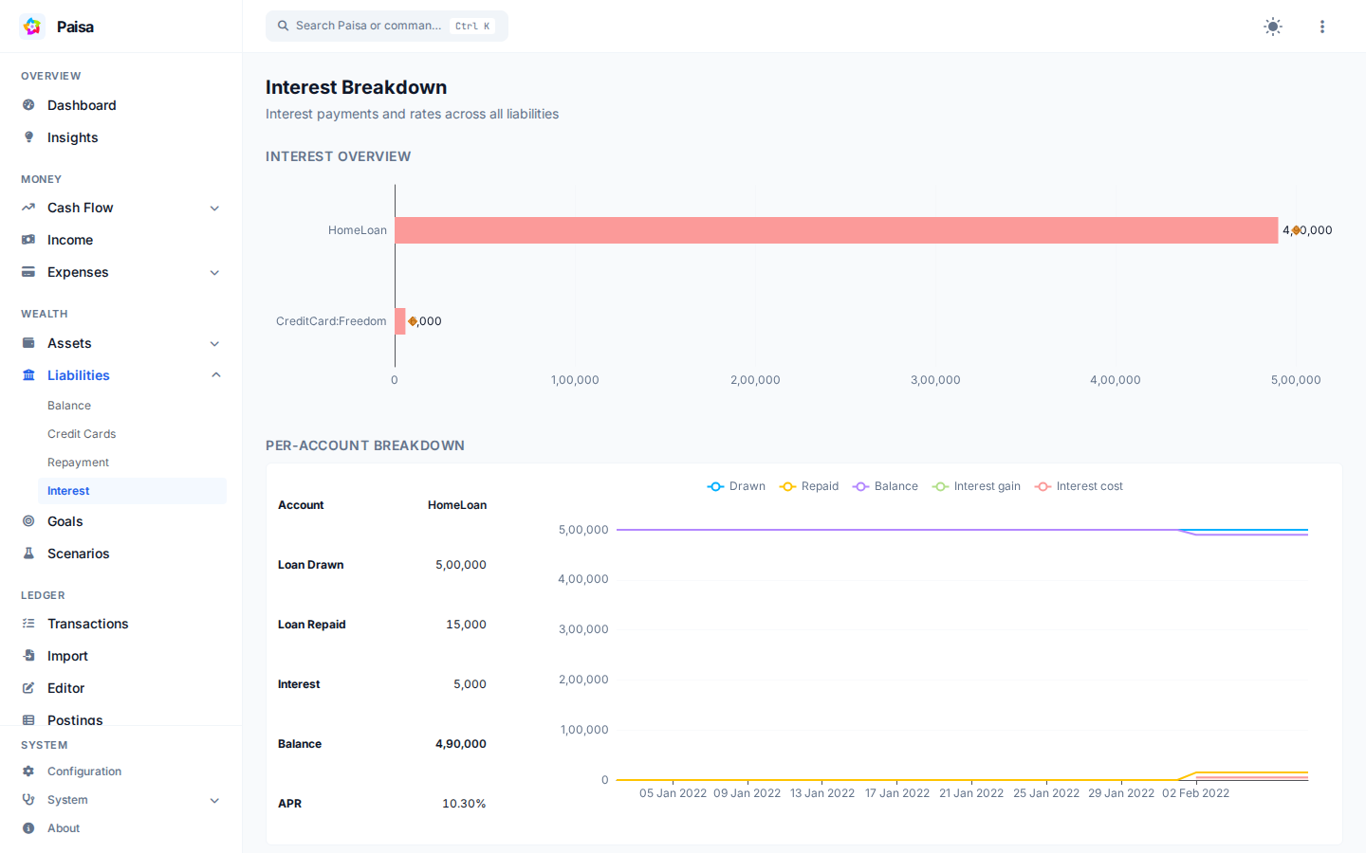Click the search magnifier icon
This screenshot has width=1366, height=853.
pyautogui.click(x=283, y=26)
